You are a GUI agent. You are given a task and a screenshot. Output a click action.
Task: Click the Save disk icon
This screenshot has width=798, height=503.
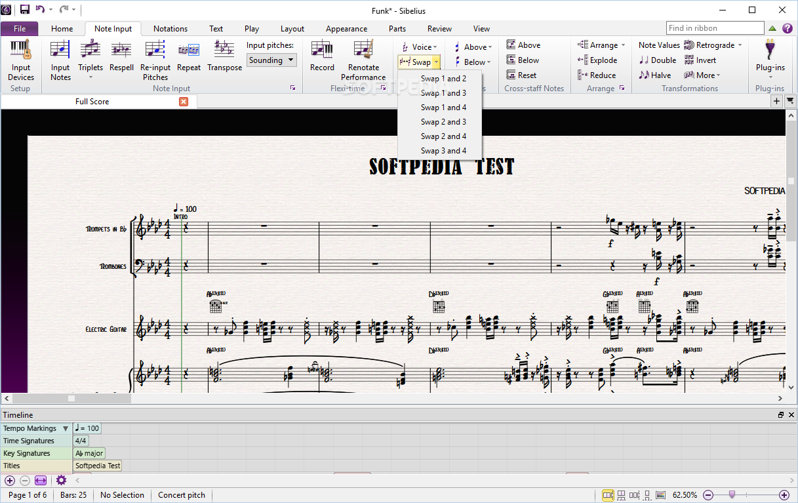pos(25,9)
